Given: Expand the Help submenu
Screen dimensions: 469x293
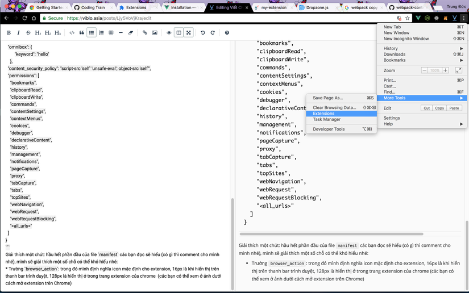Looking at the screenshot, I should coord(422,124).
